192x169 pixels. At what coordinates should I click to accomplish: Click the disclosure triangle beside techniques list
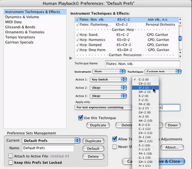pos(71,58)
